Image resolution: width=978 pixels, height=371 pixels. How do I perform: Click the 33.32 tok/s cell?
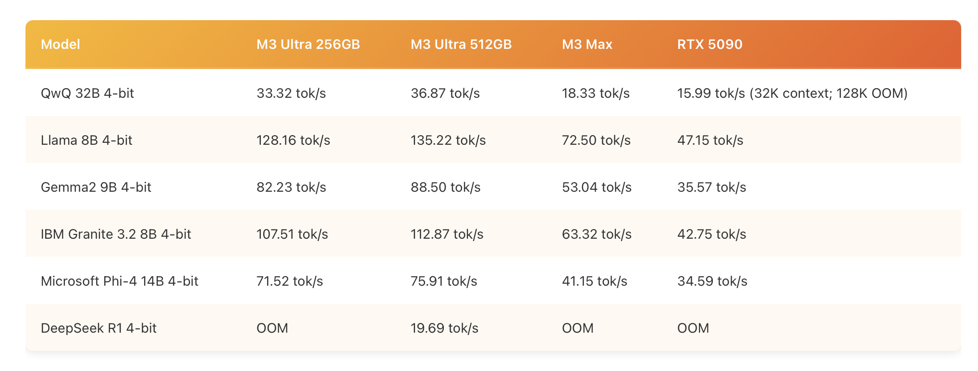(291, 93)
